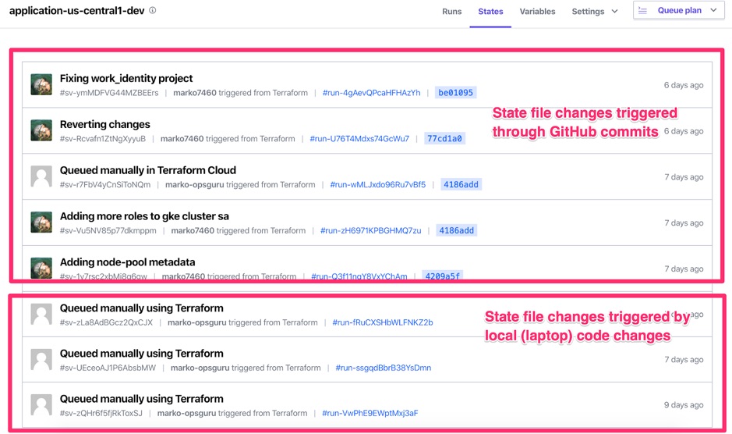Open the Reverting changes state version
The image size is (732, 434).
[105, 124]
